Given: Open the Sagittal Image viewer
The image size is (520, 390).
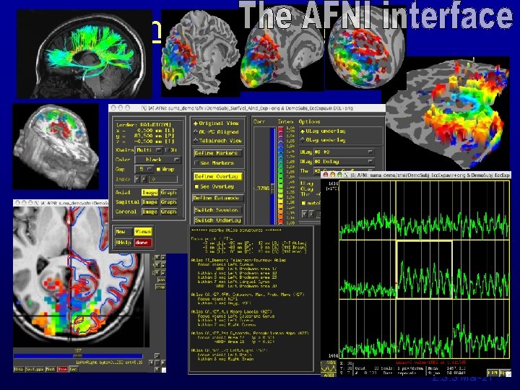Looking at the screenshot, I should point(149,202).
